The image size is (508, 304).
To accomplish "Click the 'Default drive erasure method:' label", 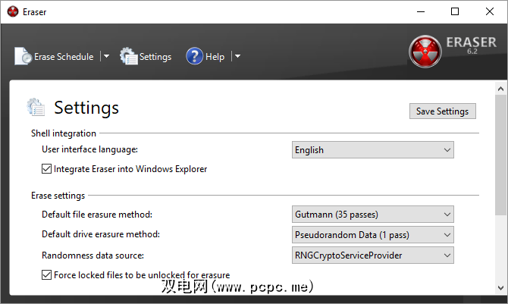I will coord(101,234).
